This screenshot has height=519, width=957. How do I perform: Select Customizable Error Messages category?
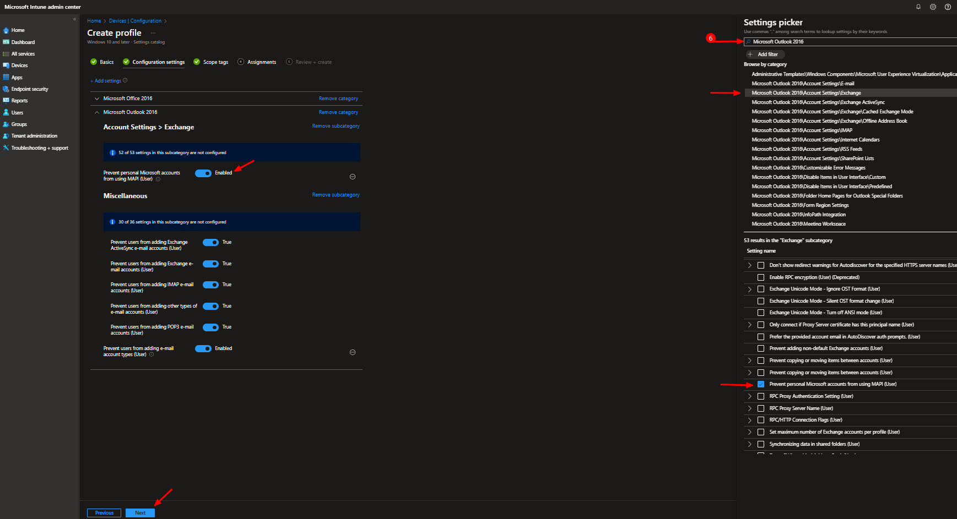pyautogui.click(x=808, y=168)
